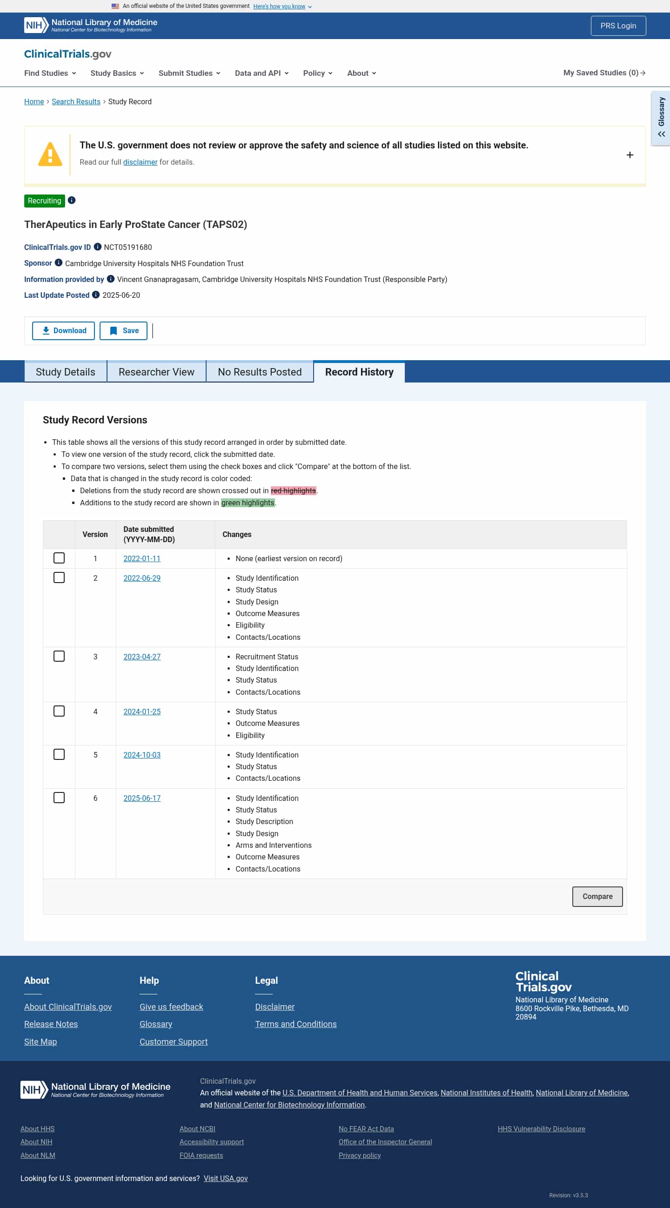Viewport: 670px width, 1208px height.
Task: Expand the Data and API menu
Action: click(261, 73)
